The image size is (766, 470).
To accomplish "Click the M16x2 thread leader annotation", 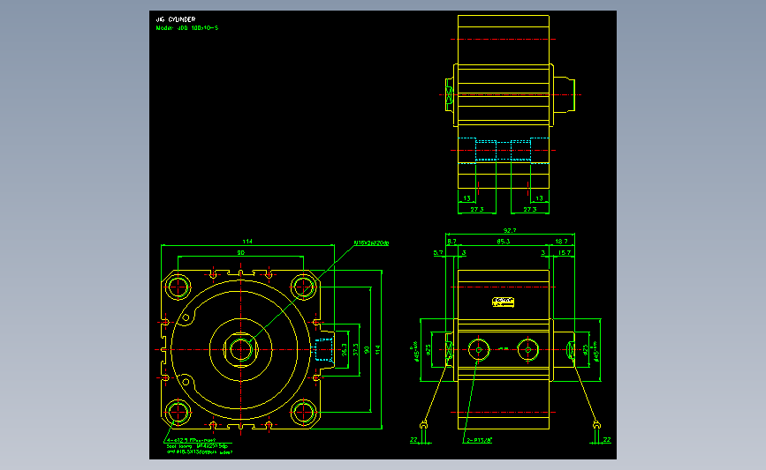I will click(x=371, y=242).
